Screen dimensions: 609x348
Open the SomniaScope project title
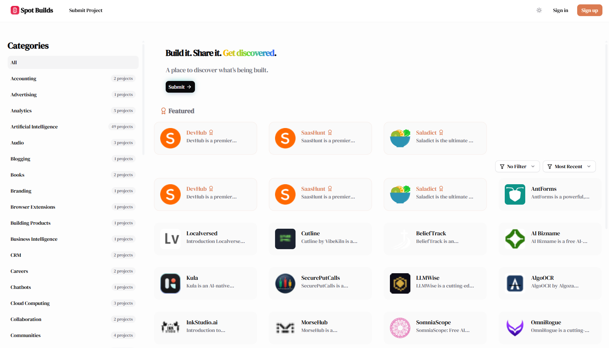point(433,322)
